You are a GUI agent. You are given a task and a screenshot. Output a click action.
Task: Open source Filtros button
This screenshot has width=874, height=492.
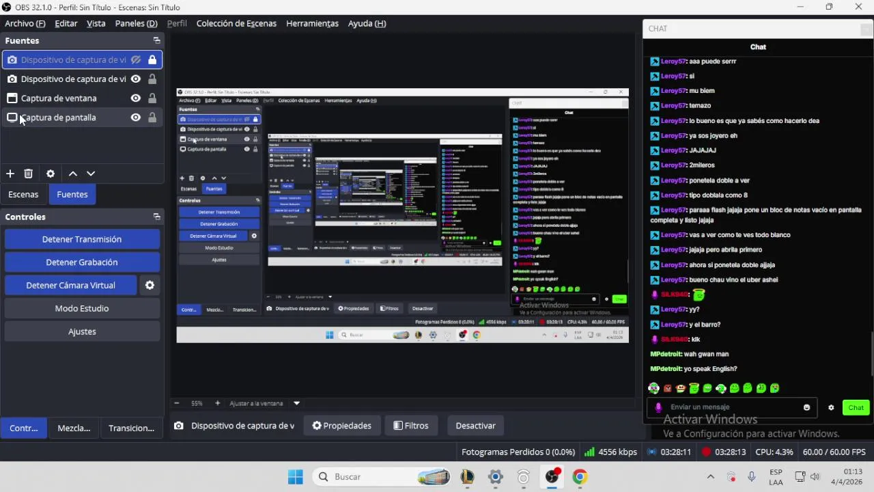[x=411, y=426]
